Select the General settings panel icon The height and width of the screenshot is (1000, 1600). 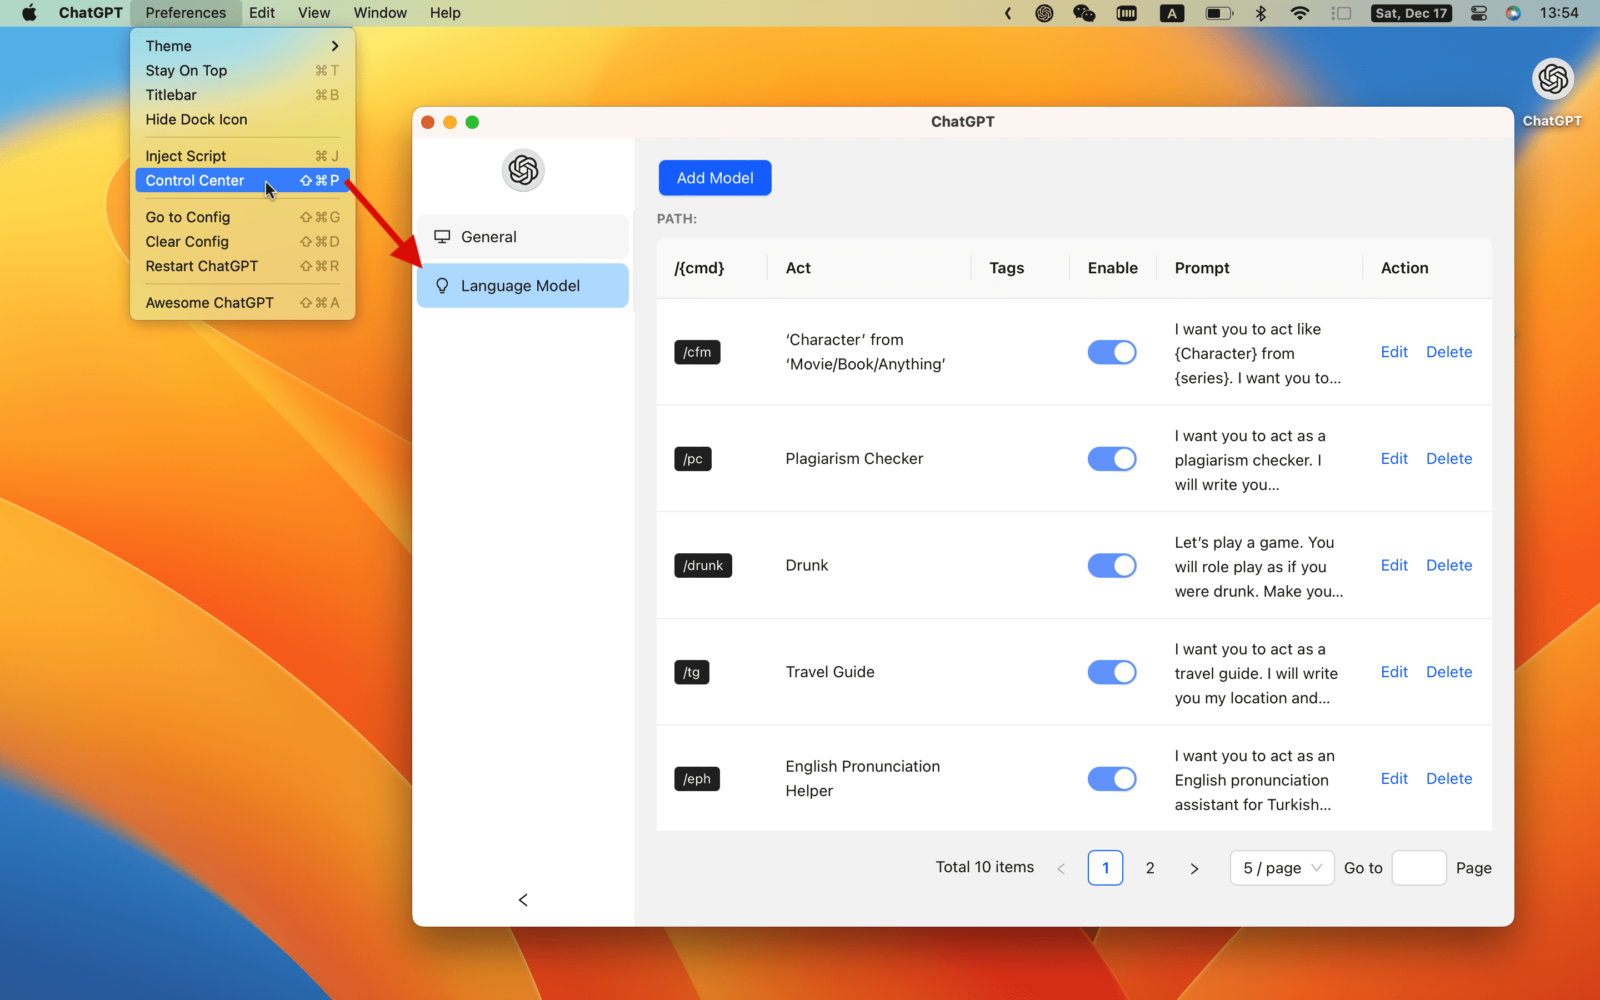[441, 236]
